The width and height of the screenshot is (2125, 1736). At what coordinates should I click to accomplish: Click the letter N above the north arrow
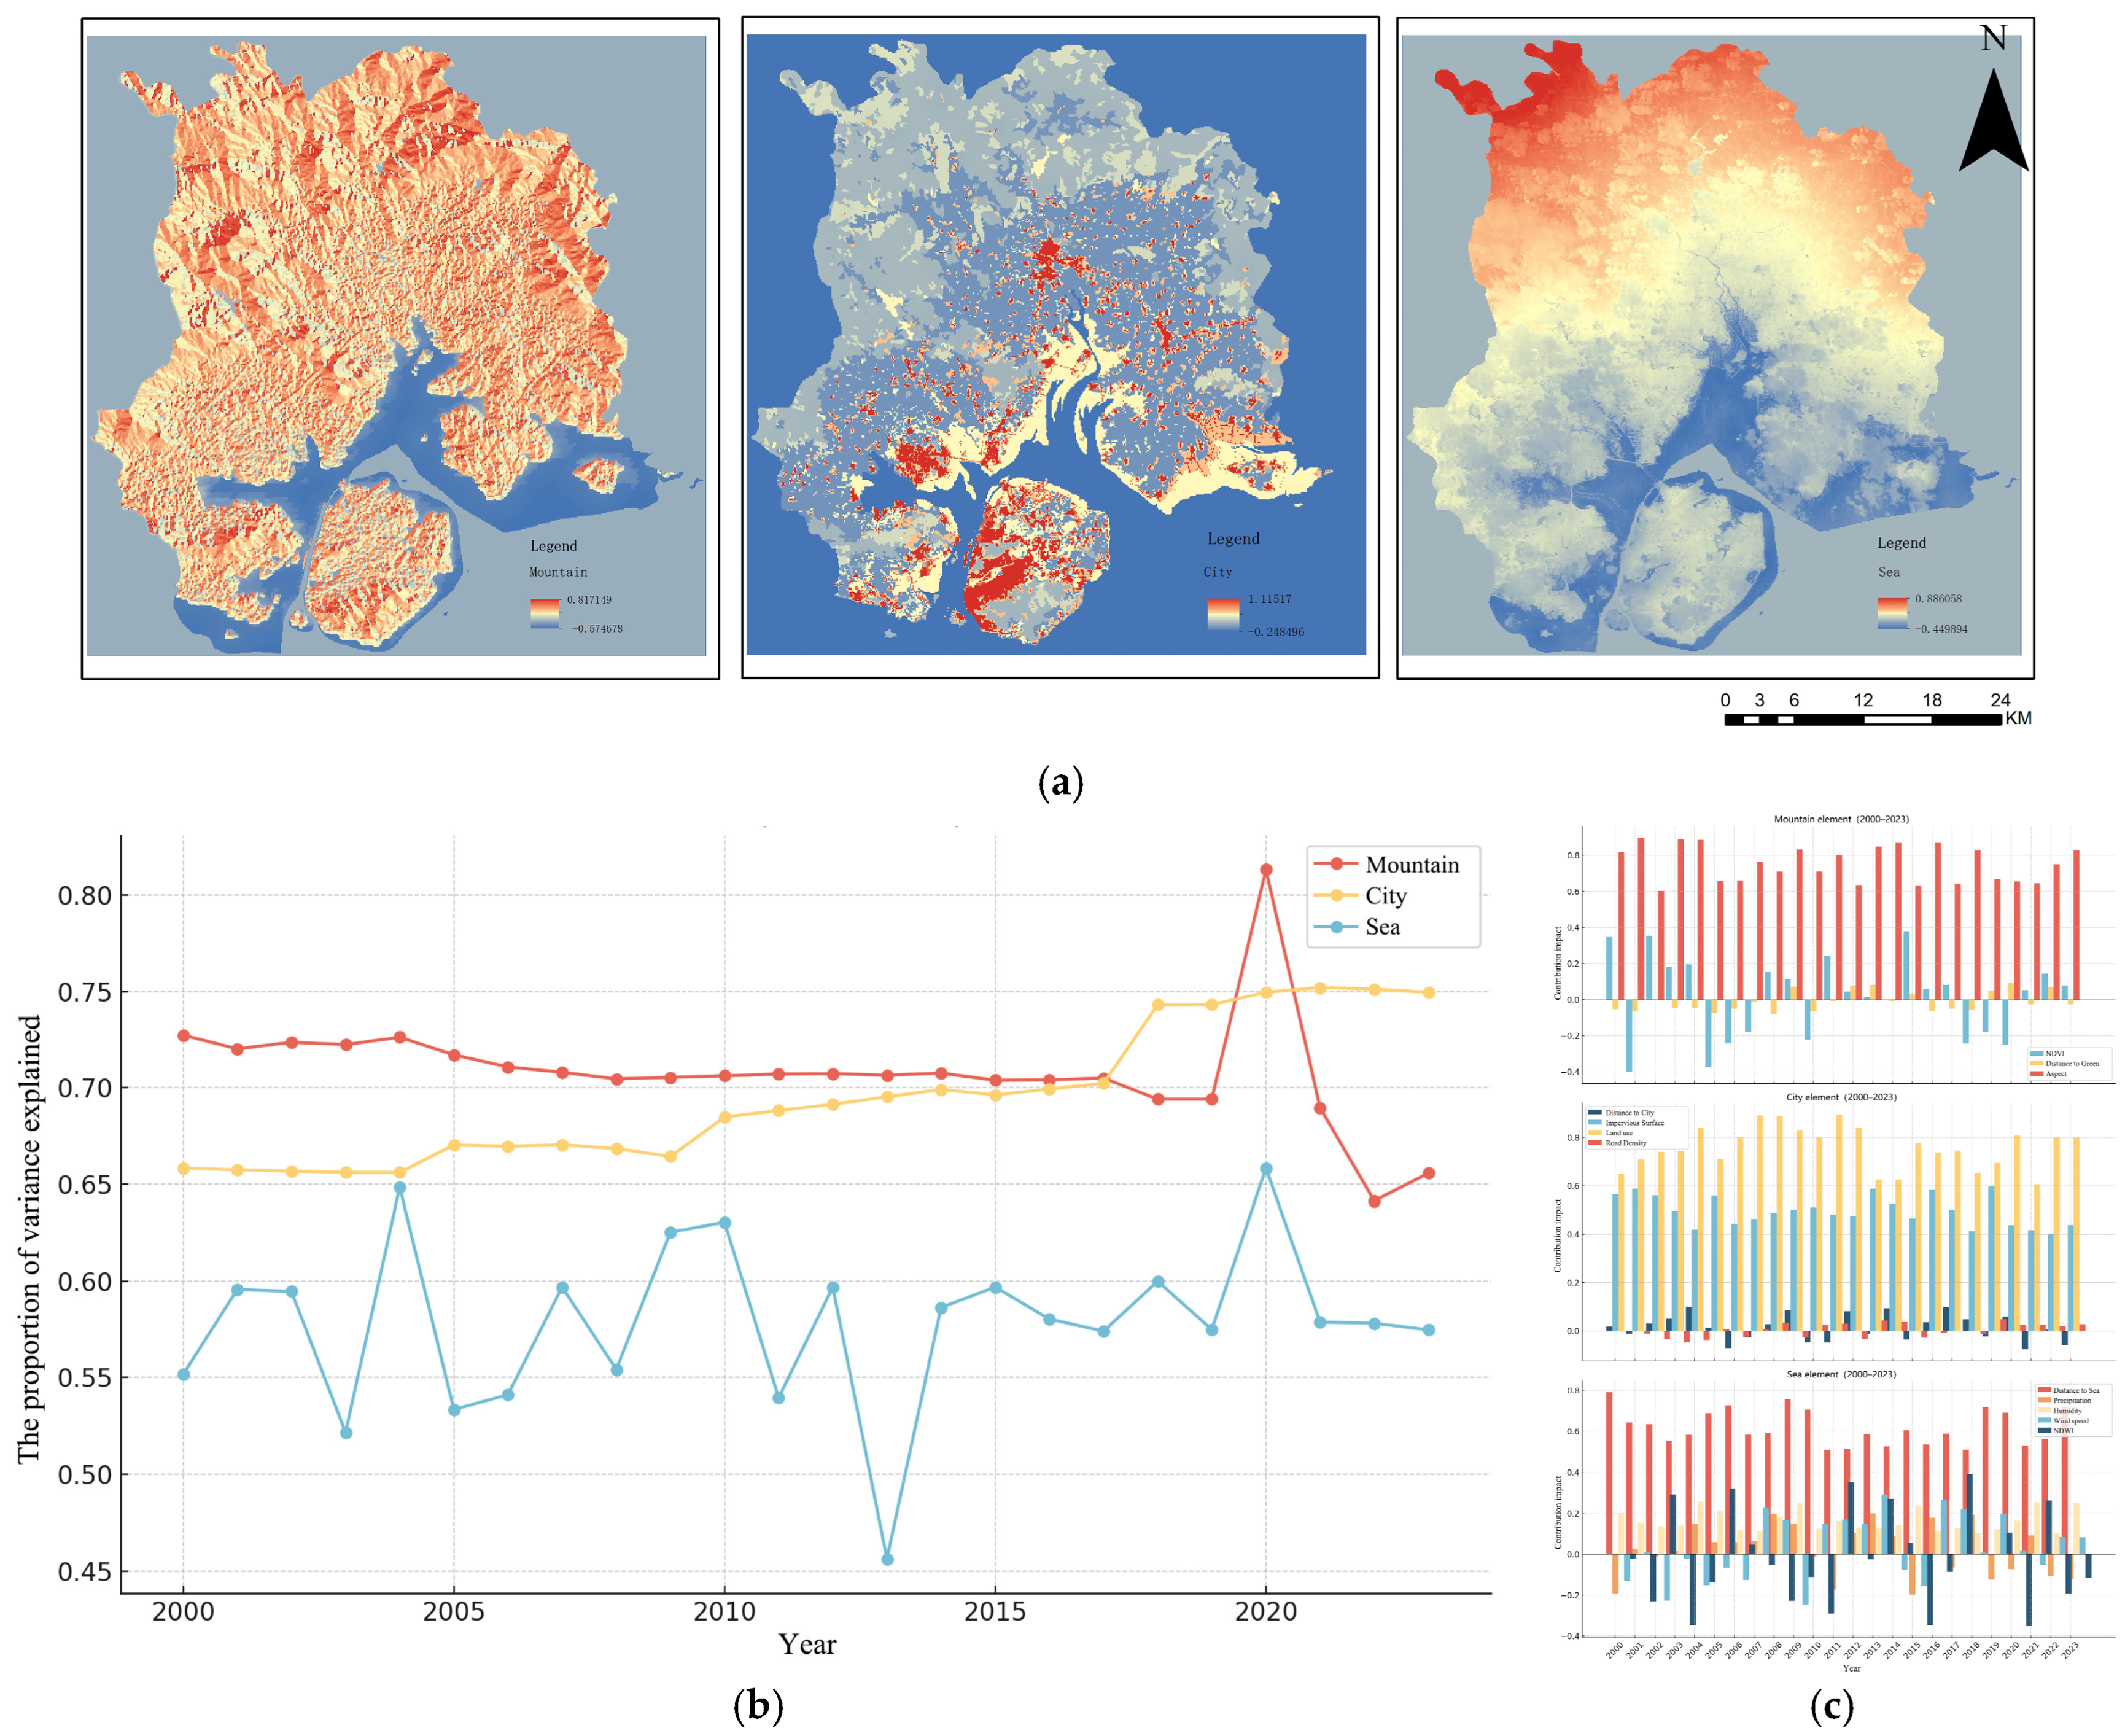1993,38
